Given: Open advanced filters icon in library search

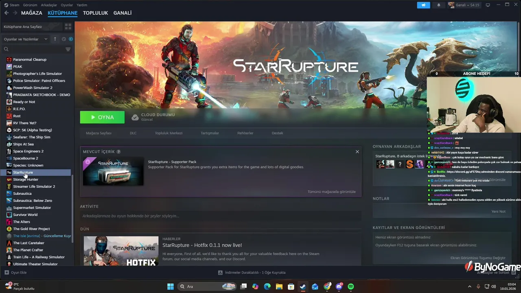Looking at the screenshot, I should tap(68, 49).
